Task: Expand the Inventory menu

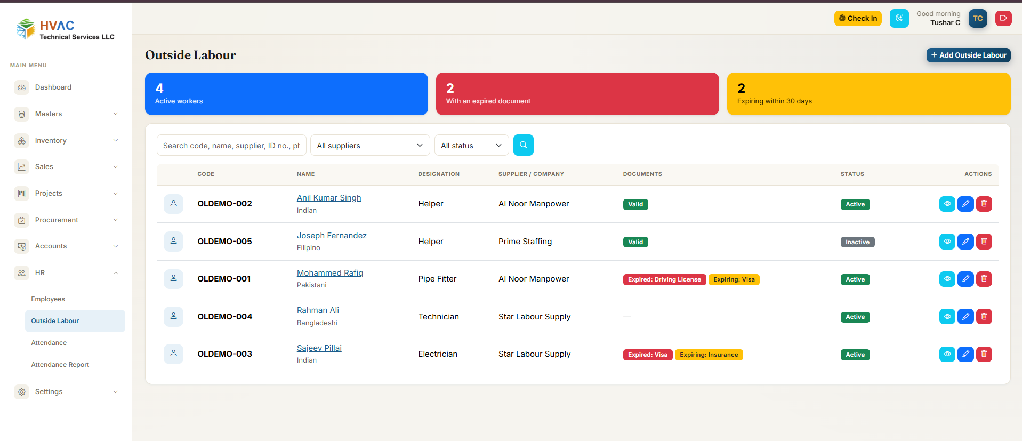Action: pyautogui.click(x=66, y=141)
